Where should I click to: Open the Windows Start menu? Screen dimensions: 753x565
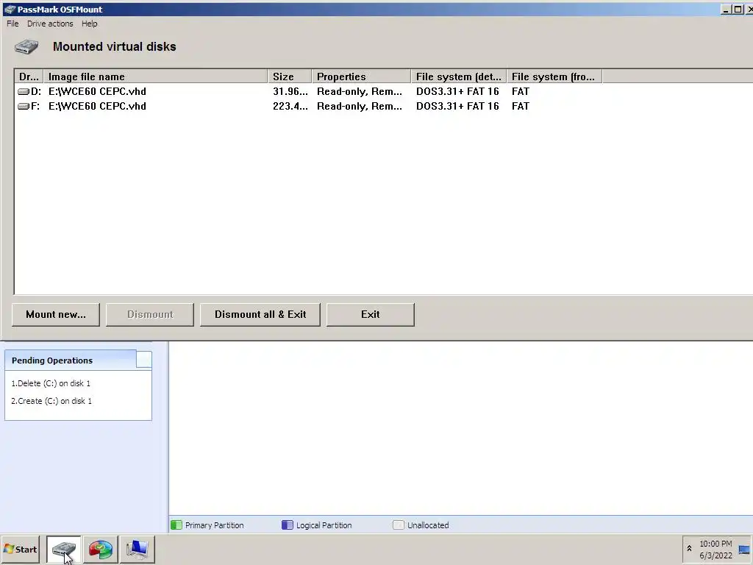click(x=20, y=549)
